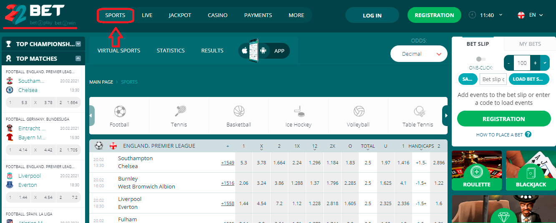Click the bet slip Registration button
Viewport: 556px width, 223px height.
click(504, 119)
